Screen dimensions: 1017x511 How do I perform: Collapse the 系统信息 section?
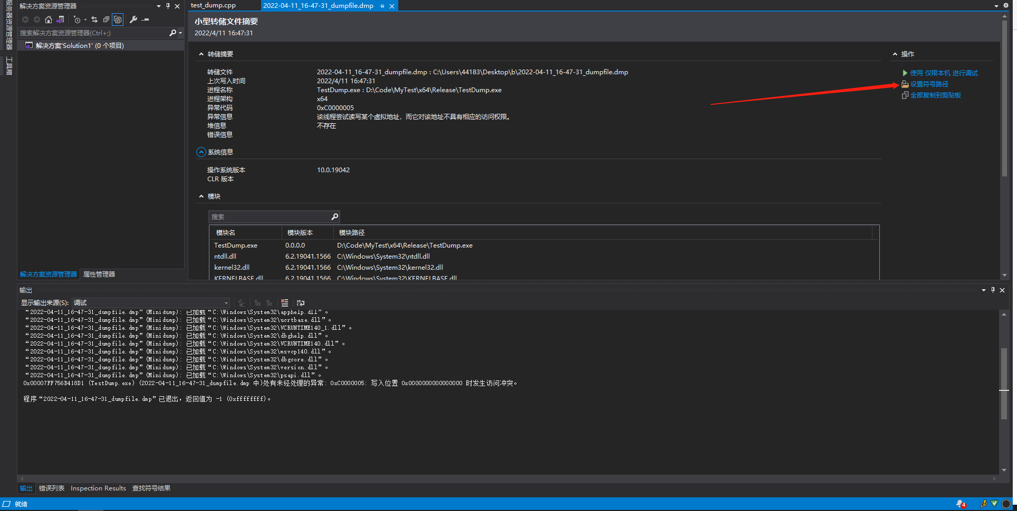[201, 152]
